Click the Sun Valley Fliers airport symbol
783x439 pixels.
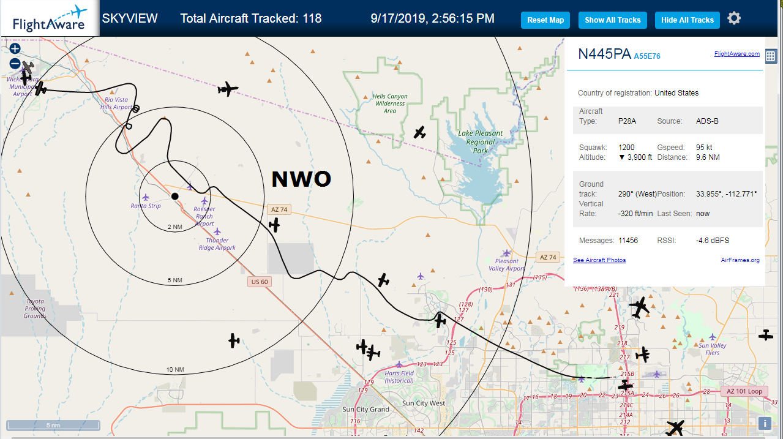click(712, 337)
